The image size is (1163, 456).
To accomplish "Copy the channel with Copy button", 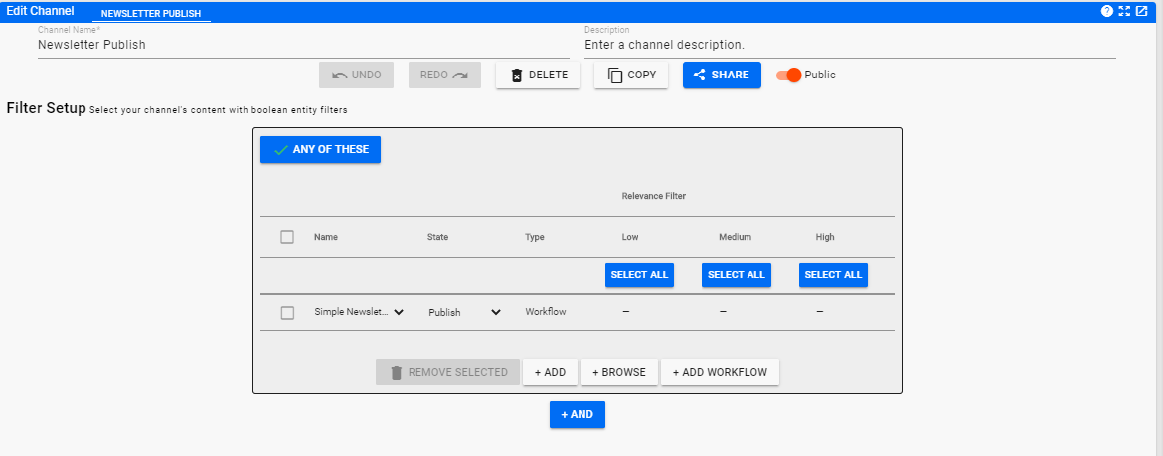I will click(631, 75).
